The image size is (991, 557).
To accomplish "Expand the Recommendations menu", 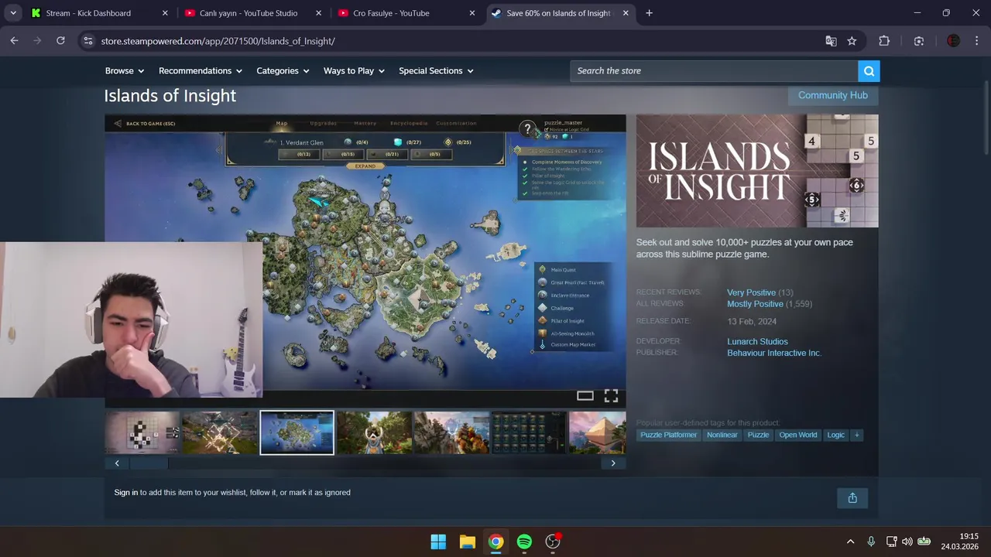I will pos(201,71).
